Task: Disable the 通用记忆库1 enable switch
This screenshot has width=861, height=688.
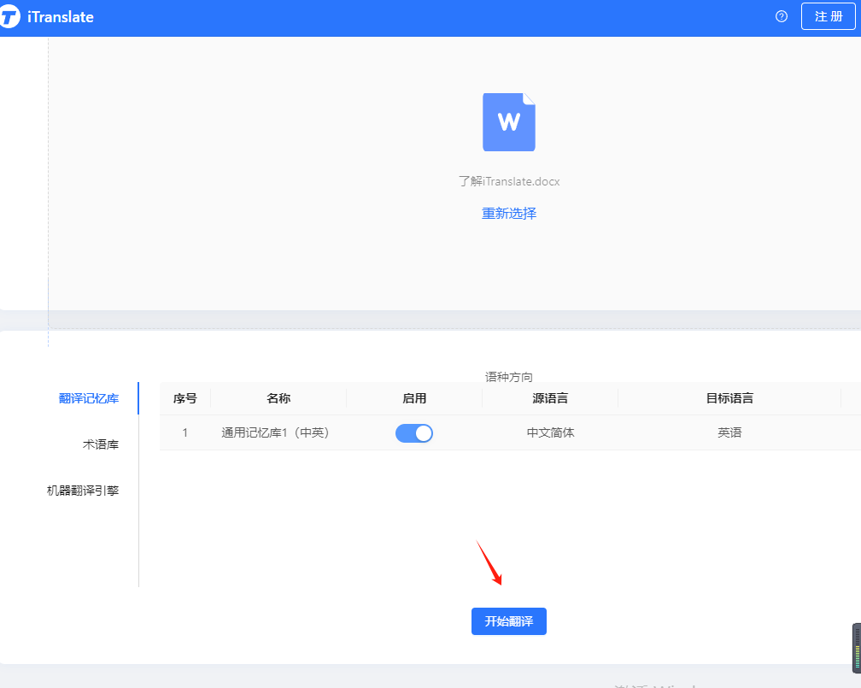Action: (x=414, y=433)
